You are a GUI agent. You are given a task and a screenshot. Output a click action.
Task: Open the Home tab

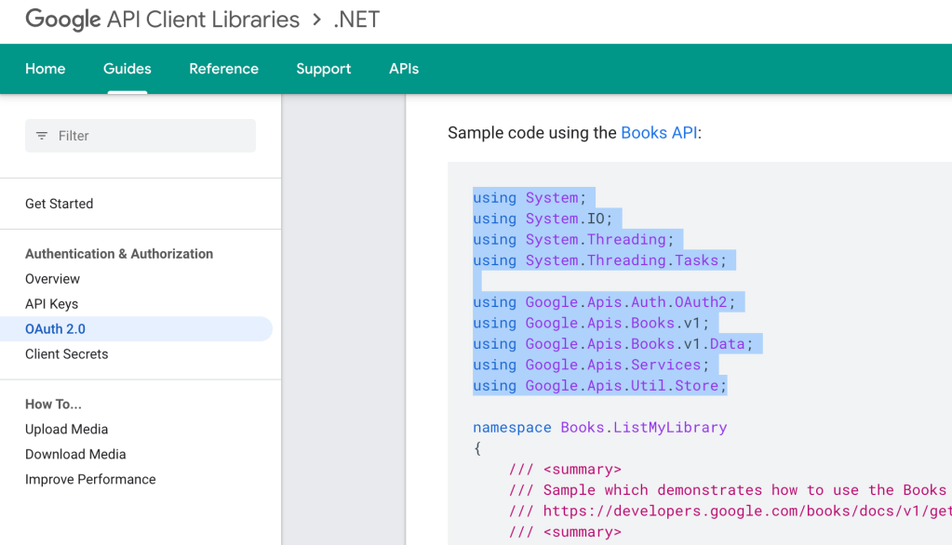pos(45,69)
